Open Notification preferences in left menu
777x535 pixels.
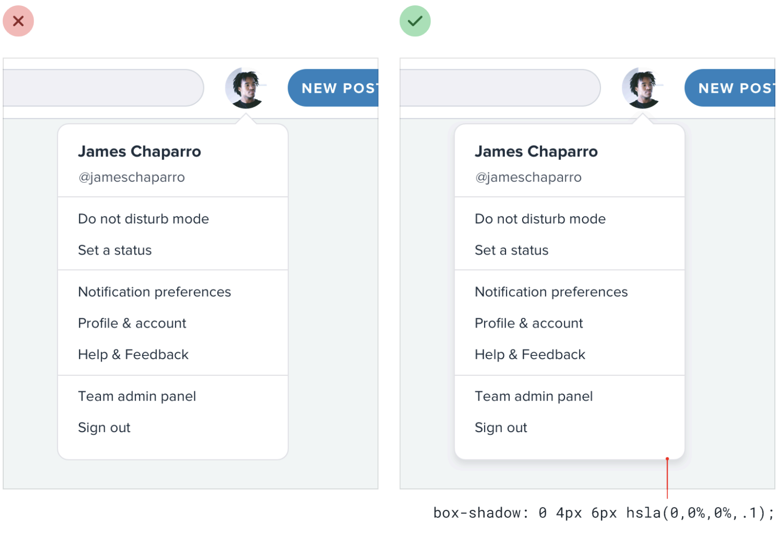coord(155,292)
